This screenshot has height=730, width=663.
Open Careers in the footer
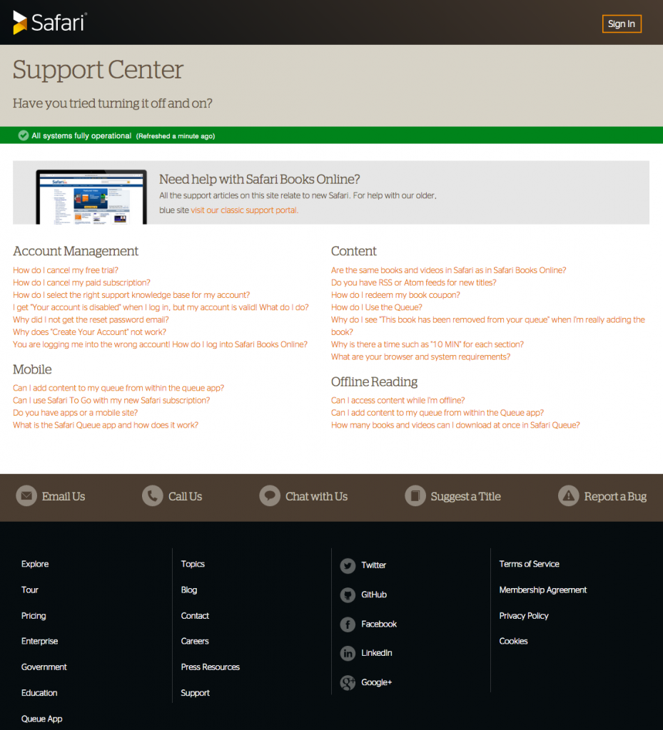coord(195,641)
